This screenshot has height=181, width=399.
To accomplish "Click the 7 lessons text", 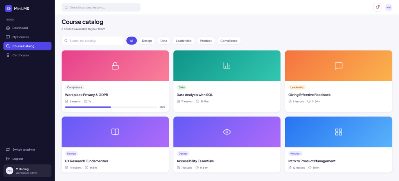I will [x=187, y=167].
